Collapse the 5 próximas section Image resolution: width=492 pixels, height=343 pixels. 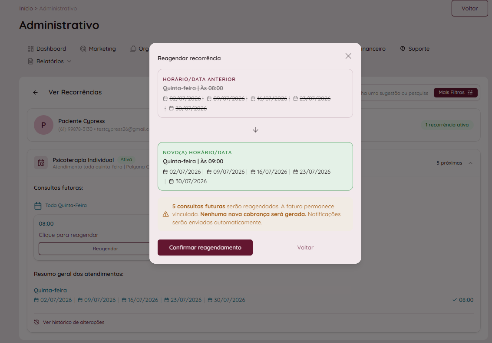(470, 163)
